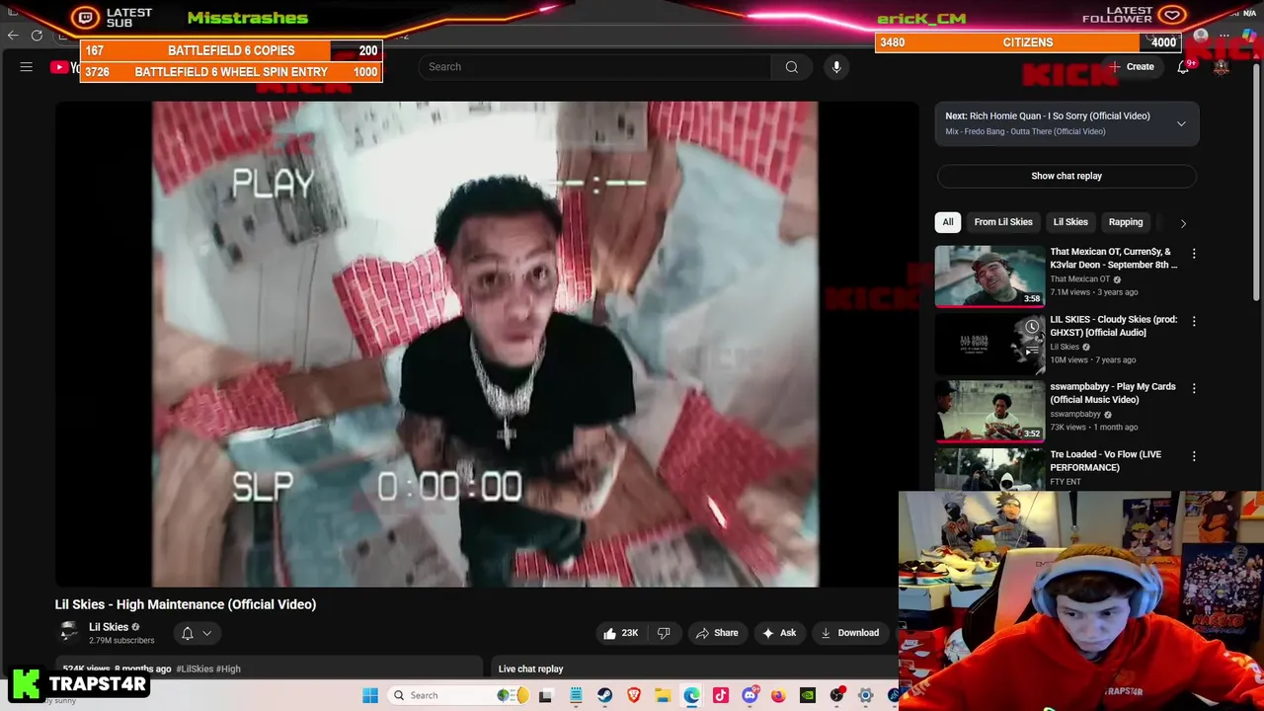Click the 'sswampbabyy' channel name
This screenshot has height=711, width=1264.
coord(1075,415)
